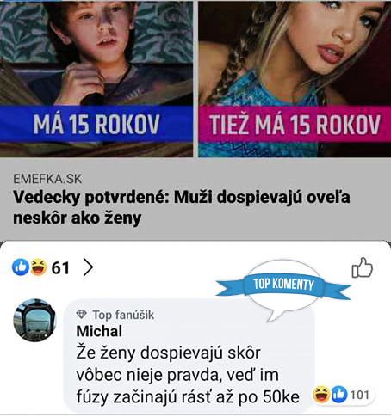The width and height of the screenshot is (391, 417).
Task: Like the post with the outlined thumbs-up
Action: coord(363,267)
